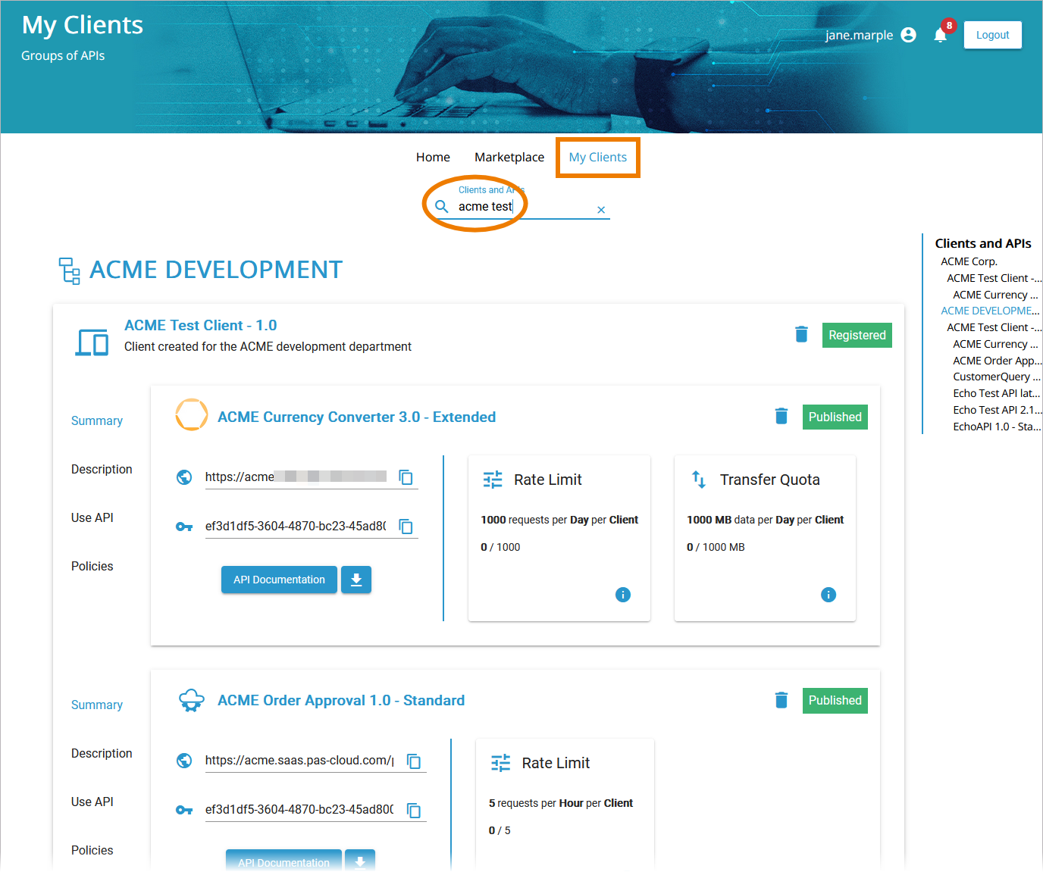Delete ACME Currency Converter using the trash icon
The image size is (1043, 872).
[781, 416]
